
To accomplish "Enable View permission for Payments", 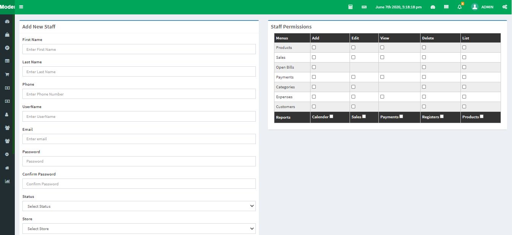I will pos(382,77).
